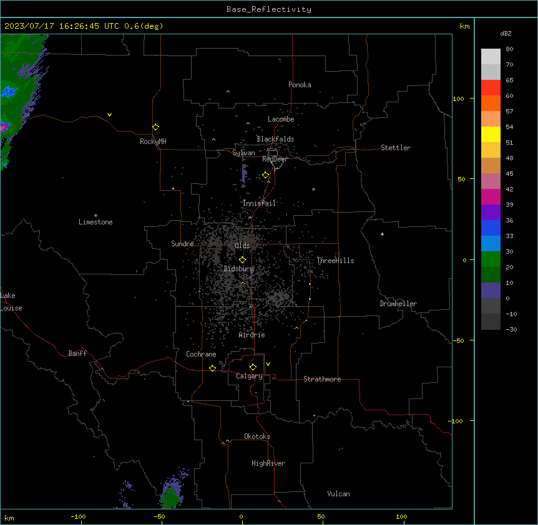Click the Limestone label
This screenshot has width=538, height=525.
click(x=95, y=222)
